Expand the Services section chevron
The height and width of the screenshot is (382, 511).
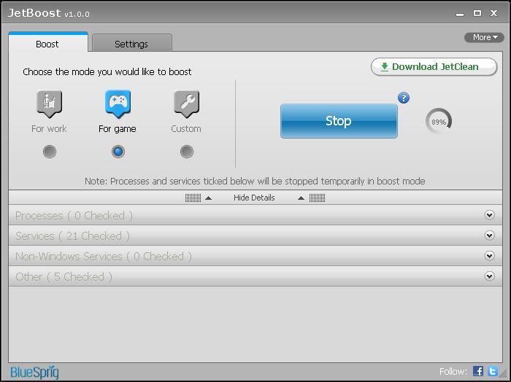(490, 235)
